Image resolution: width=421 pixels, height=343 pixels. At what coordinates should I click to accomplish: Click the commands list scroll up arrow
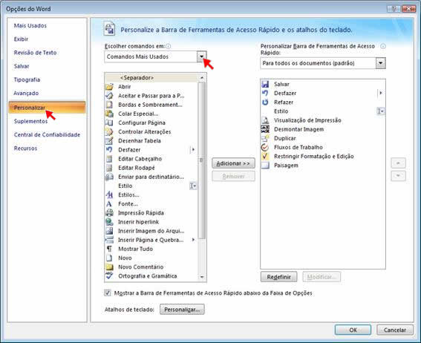[x=202, y=77]
